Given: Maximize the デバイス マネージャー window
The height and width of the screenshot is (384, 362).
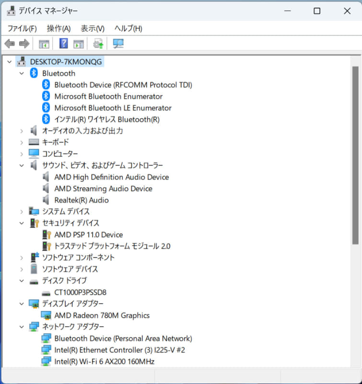Looking at the screenshot, I should tap(317, 11).
